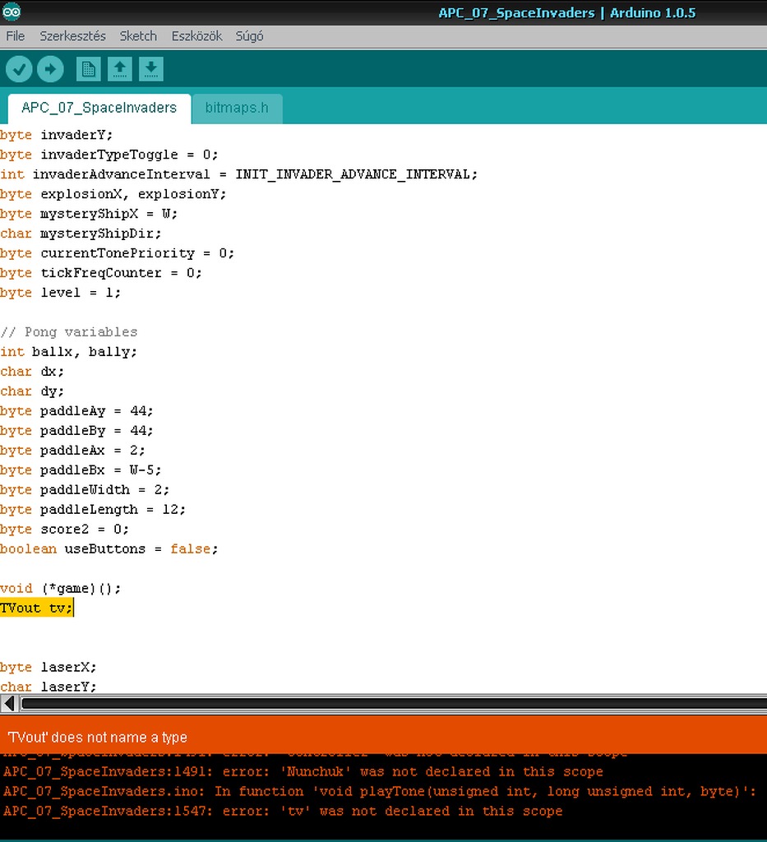Click the line 'byte currentTonePriority = 0;'
The width and height of the screenshot is (767, 842).
click(x=117, y=253)
